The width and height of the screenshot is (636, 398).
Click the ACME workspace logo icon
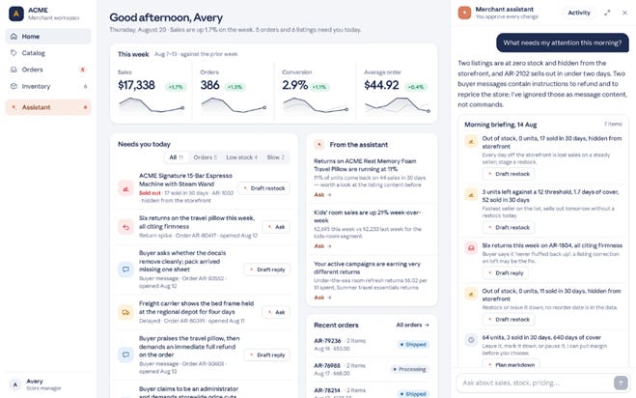point(16,14)
